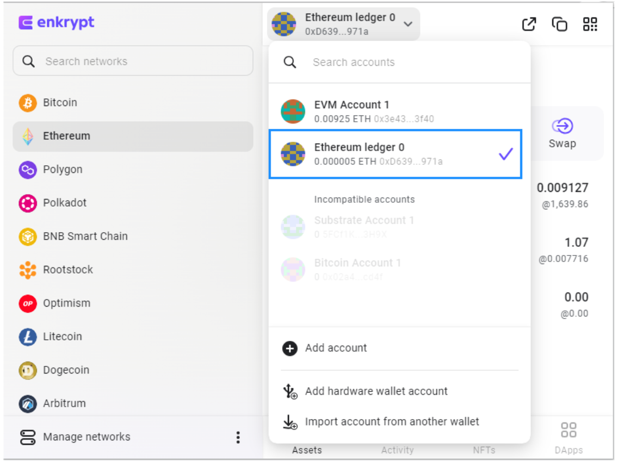Open account in block explorer icon
Screen dimensions: 618x461
529,24
